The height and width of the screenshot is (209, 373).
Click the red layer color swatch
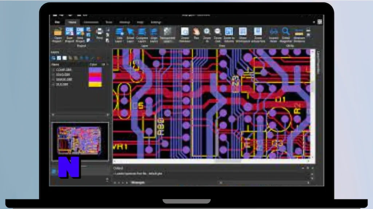coord(95,75)
